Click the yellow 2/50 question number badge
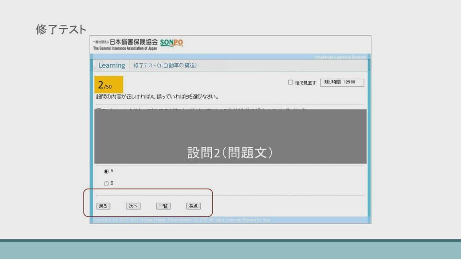This screenshot has height=259, width=461. point(109,85)
